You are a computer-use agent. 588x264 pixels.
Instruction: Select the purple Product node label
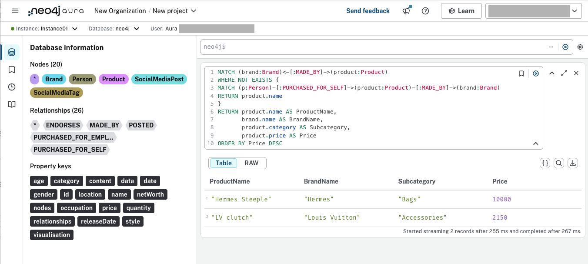click(x=114, y=79)
